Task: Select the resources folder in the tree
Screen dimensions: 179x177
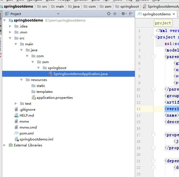Action: [39, 80]
